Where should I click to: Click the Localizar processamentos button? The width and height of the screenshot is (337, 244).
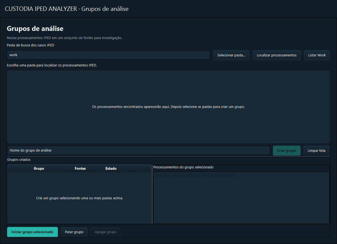click(277, 55)
